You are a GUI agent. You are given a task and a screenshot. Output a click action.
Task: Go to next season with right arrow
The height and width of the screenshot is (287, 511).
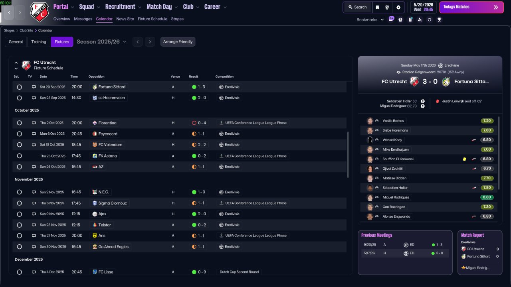pyautogui.click(x=150, y=42)
